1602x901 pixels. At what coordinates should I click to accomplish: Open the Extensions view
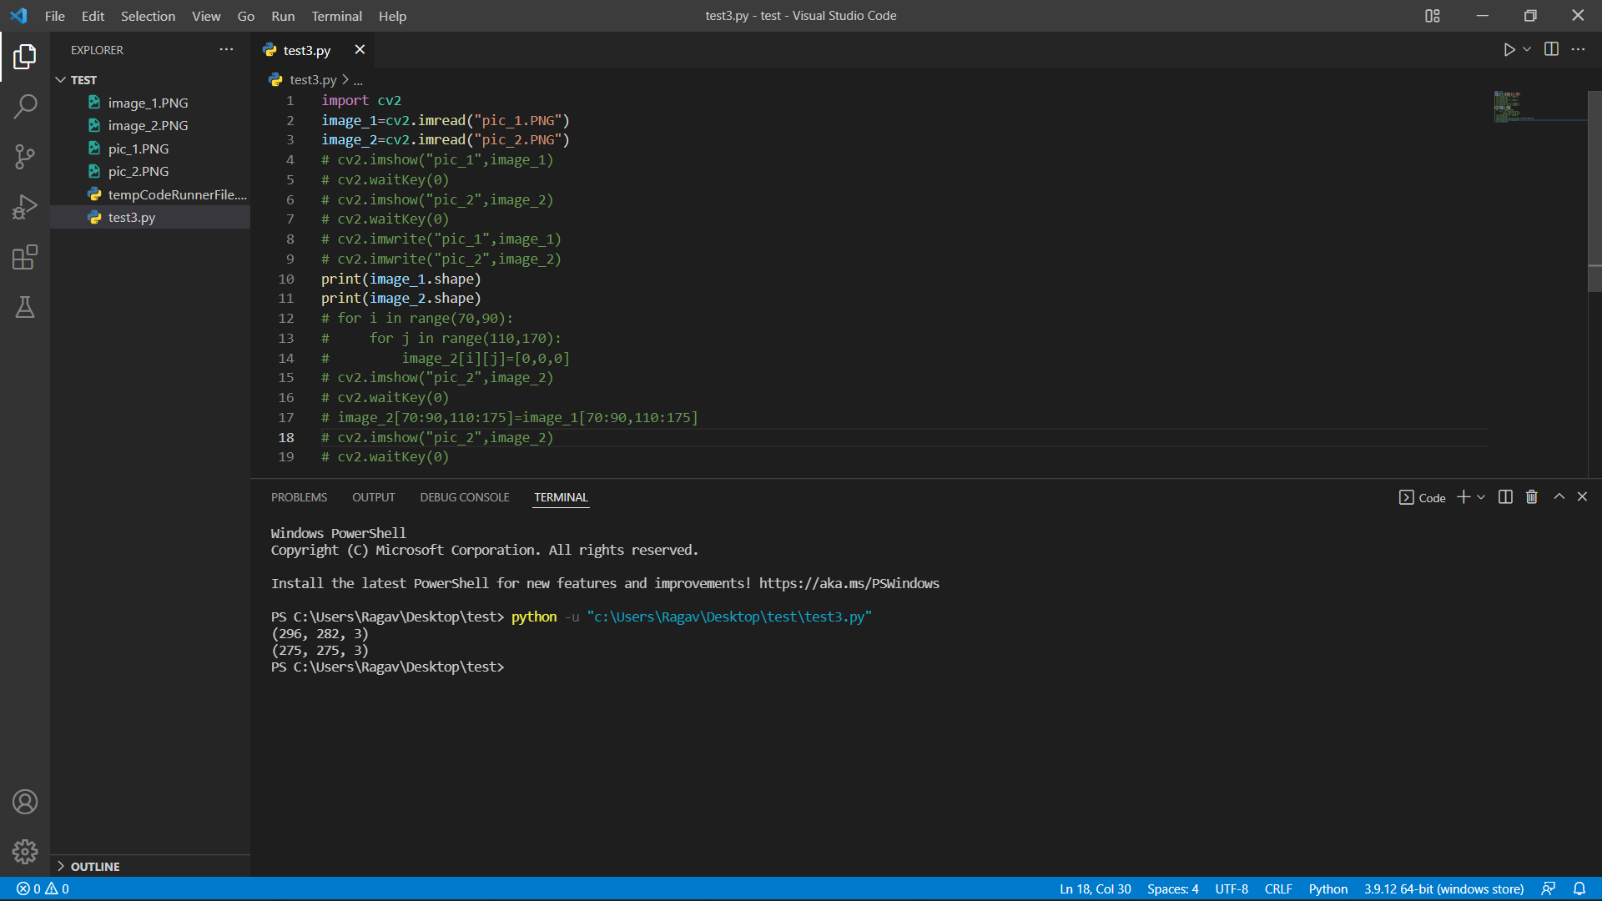coord(25,257)
